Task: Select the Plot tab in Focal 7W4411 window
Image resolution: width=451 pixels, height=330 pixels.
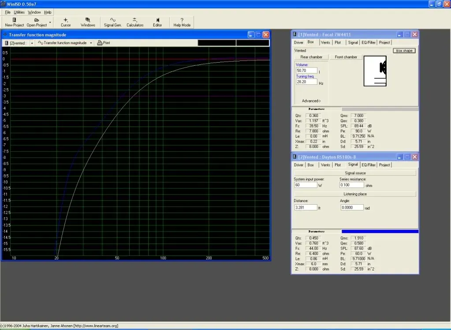Action: pyautogui.click(x=338, y=42)
